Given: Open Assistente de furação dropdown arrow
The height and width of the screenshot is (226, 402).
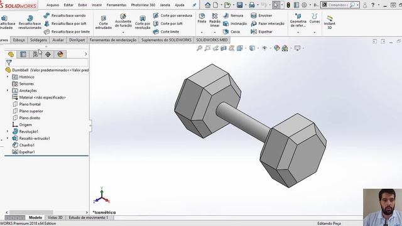Looking at the screenshot, I should 123,33.
